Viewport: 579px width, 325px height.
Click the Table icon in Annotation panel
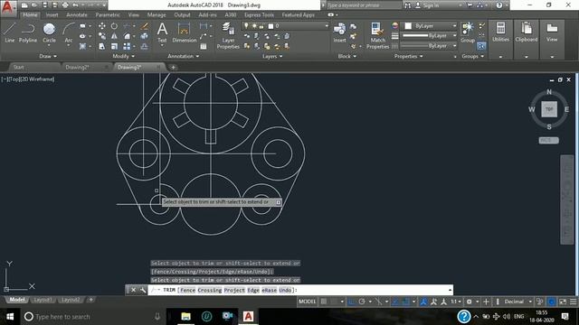click(204, 46)
